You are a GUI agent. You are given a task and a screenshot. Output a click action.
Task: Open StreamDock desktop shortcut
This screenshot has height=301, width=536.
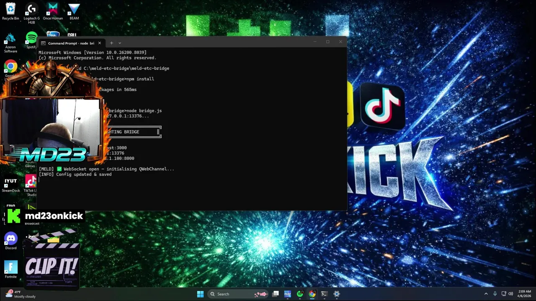(x=10, y=185)
